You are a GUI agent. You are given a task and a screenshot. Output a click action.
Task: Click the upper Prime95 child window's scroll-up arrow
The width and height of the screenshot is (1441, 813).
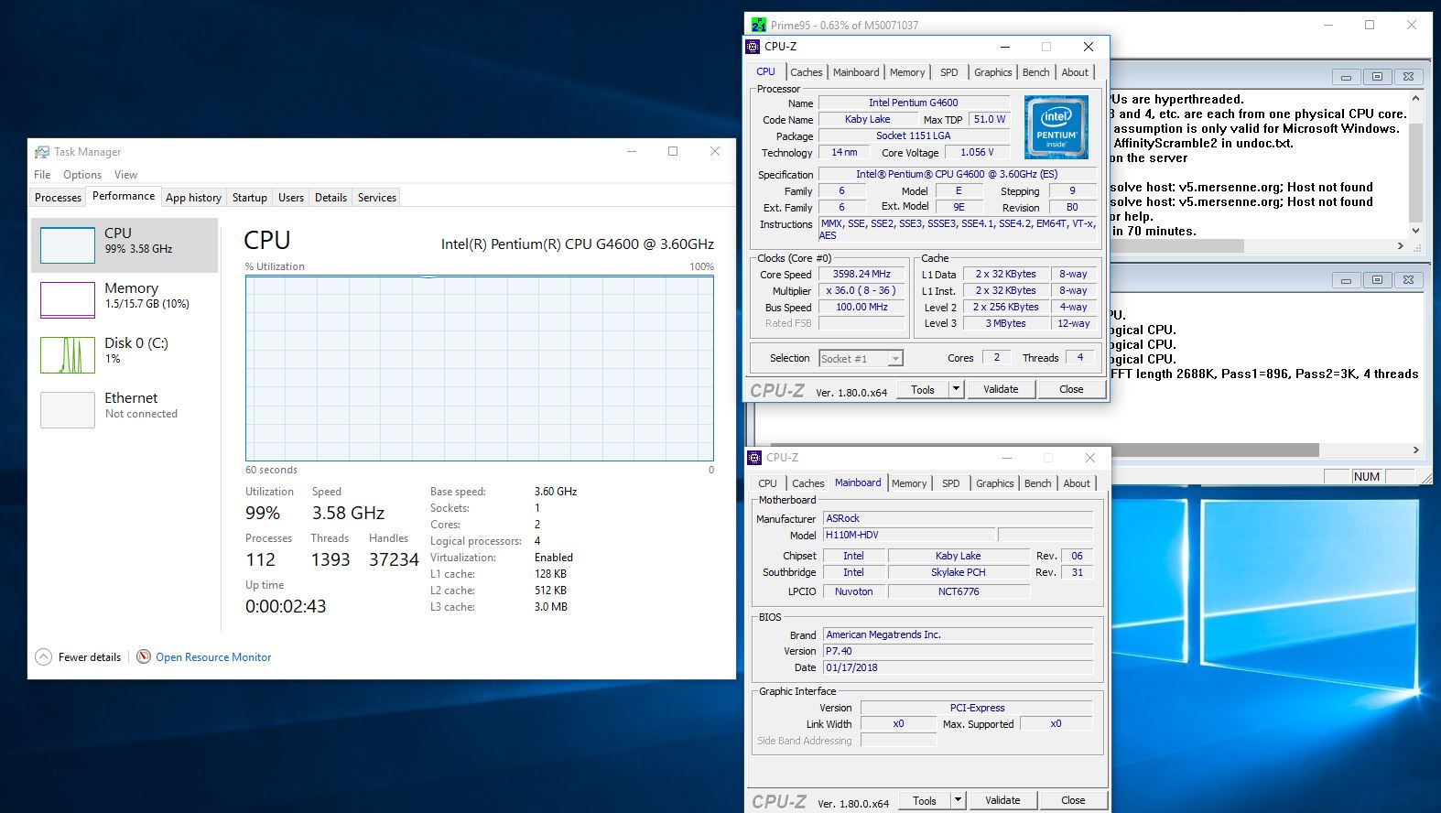tap(1416, 98)
